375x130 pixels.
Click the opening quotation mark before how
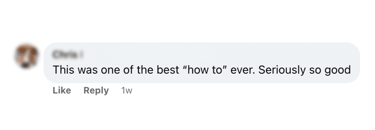click(x=185, y=68)
